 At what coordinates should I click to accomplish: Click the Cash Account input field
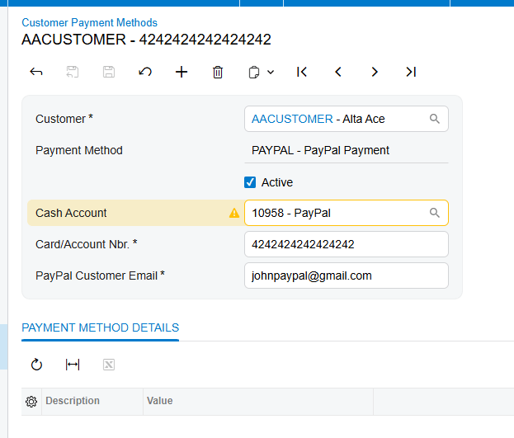[347, 213]
